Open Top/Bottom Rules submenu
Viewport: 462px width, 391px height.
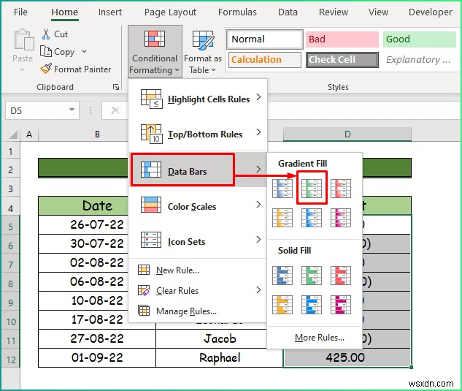[198, 134]
